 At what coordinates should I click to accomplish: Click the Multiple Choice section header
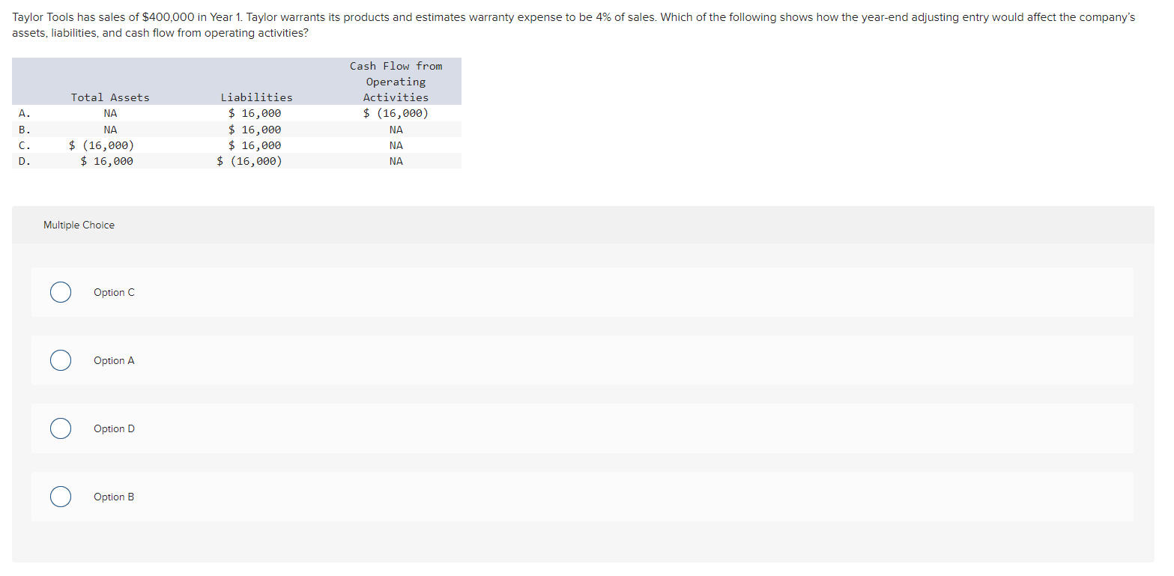(79, 225)
